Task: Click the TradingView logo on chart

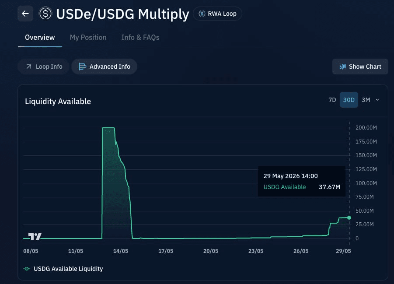Action: coord(35,236)
